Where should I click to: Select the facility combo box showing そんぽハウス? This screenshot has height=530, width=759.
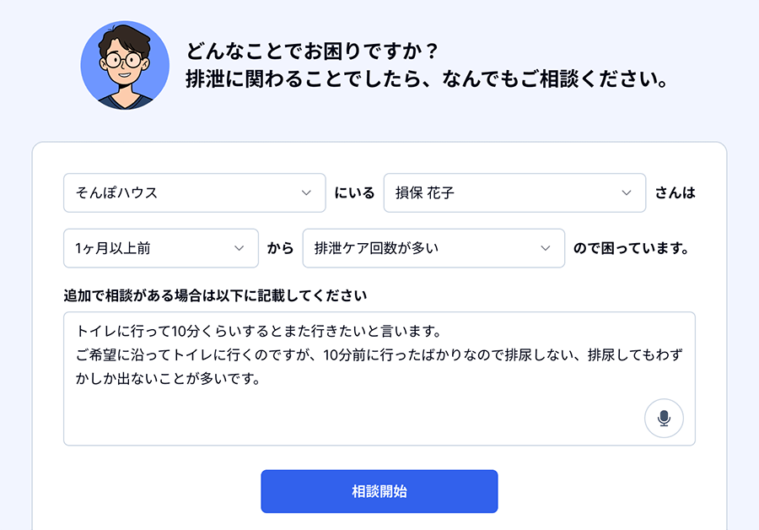tap(194, 192)
